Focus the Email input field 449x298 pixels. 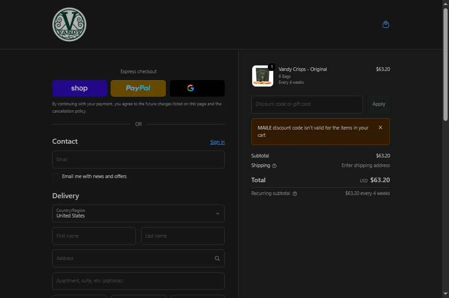click(138, 159)
